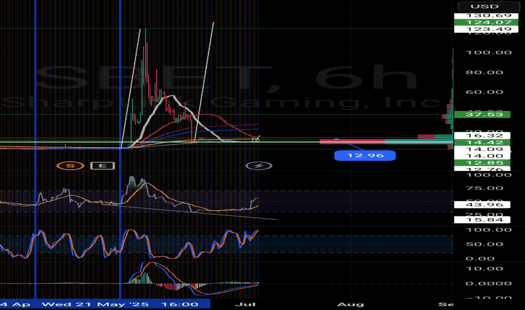Click the 75.00 axis value
The image size is (525, 310).
(484, 188)
